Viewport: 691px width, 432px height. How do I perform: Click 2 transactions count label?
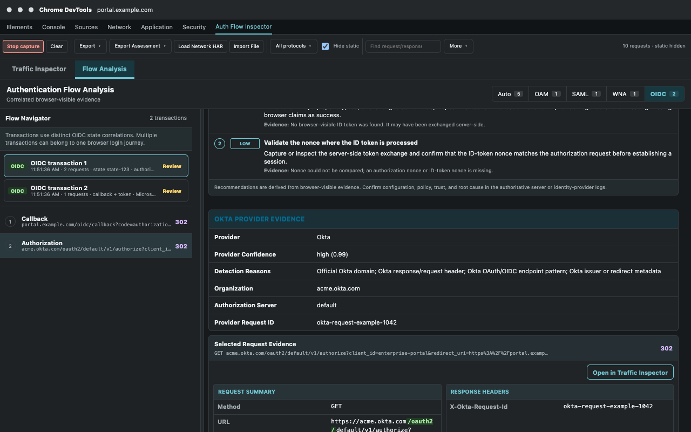coord(168,118)
